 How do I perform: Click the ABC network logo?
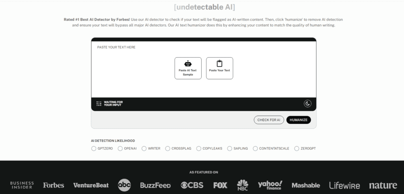[x=124, y=185]
